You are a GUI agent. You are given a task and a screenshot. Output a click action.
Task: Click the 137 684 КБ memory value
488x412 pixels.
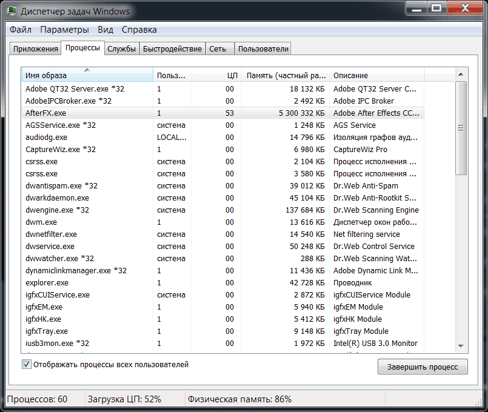click(x=305, y=210)
